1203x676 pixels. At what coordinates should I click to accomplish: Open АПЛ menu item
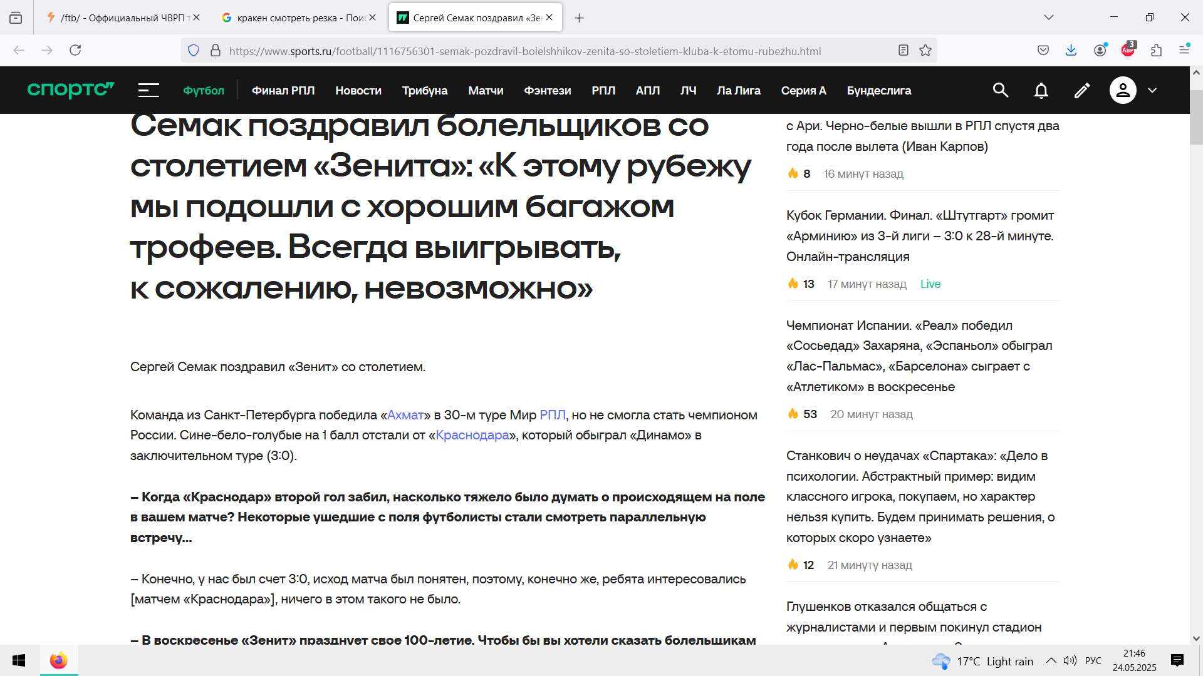pos(648,90)
